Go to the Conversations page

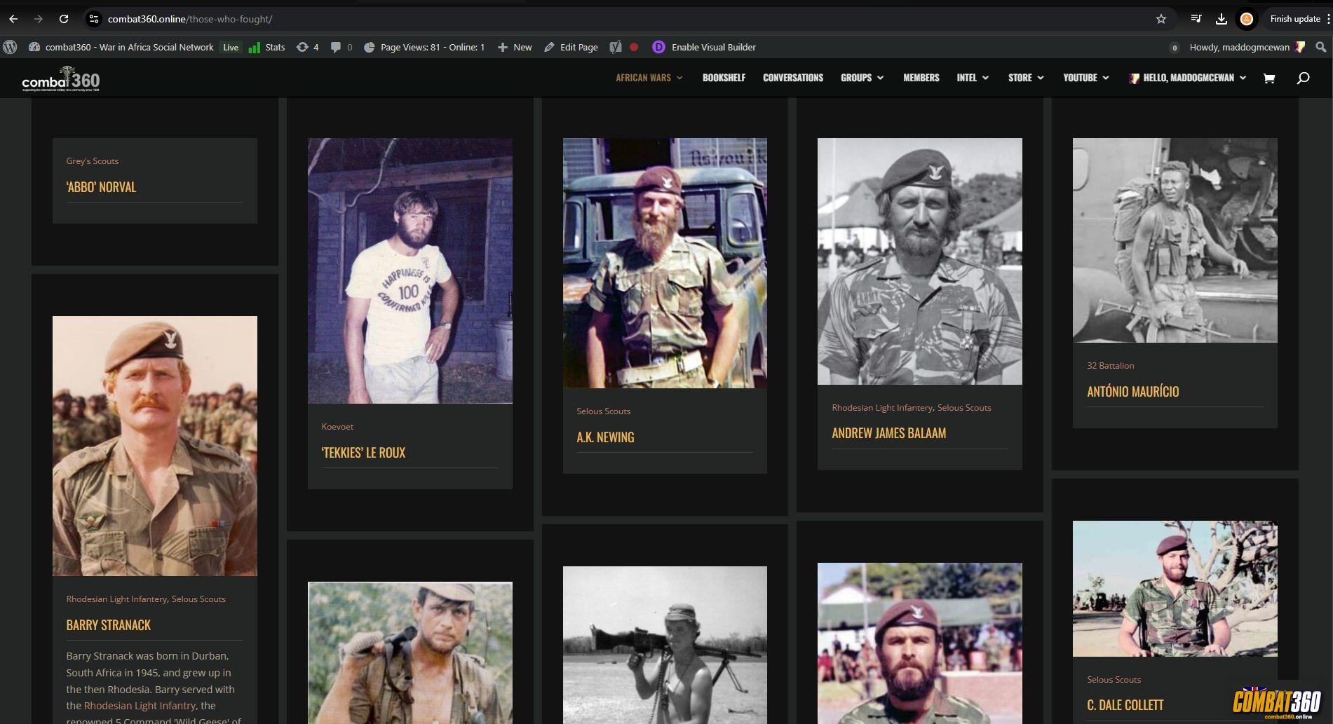[792, 78]
